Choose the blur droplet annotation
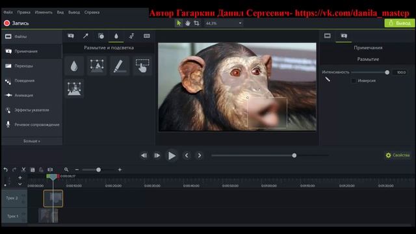This screenshot has height=234, width=416. [74, 66]
